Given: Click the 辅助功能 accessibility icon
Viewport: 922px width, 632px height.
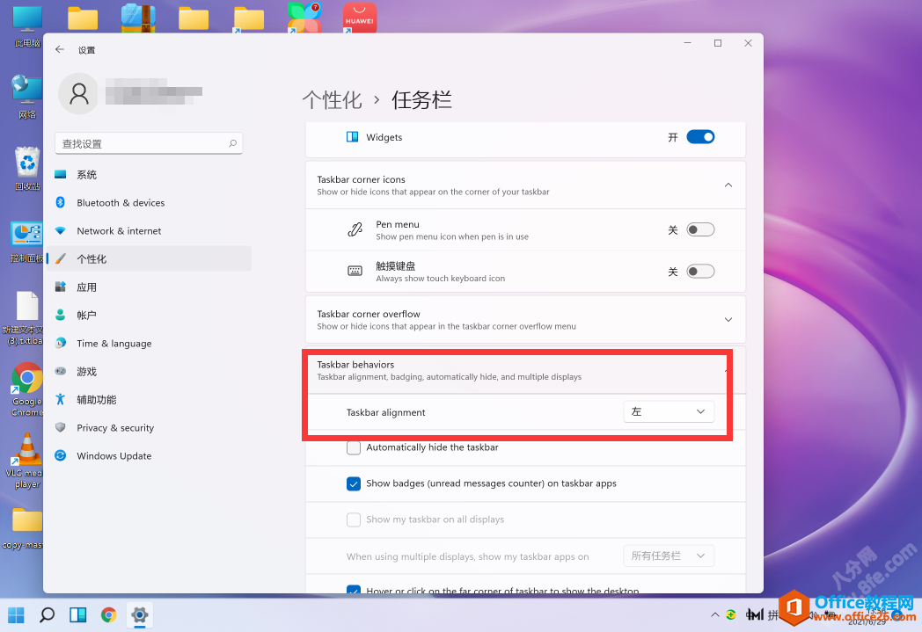Looking at the screenshot, I should [60, 399].
